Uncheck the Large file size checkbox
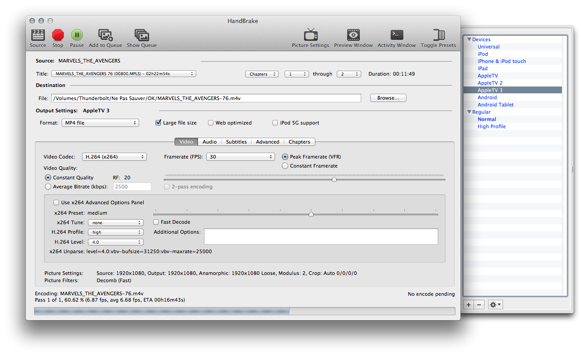The height and width of the screenshot is (356, 581). coord(158,123)
